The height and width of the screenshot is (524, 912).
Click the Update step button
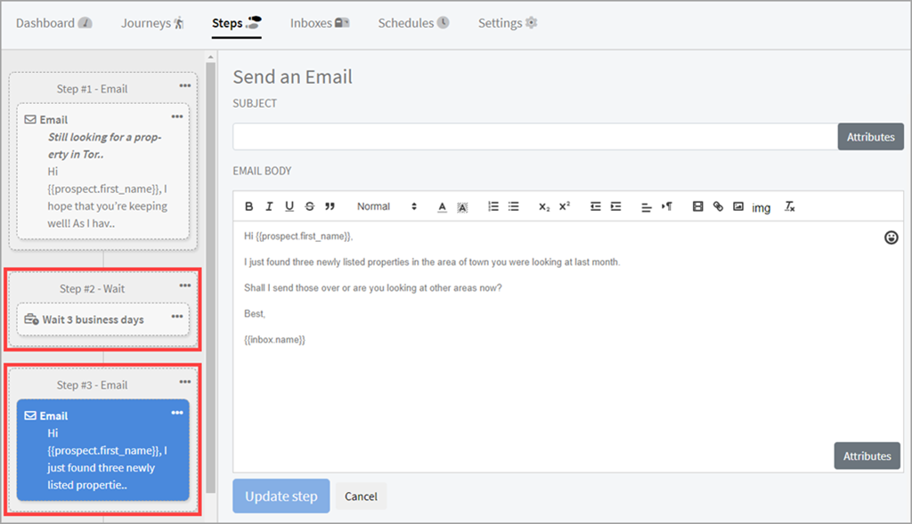point(281,496)
